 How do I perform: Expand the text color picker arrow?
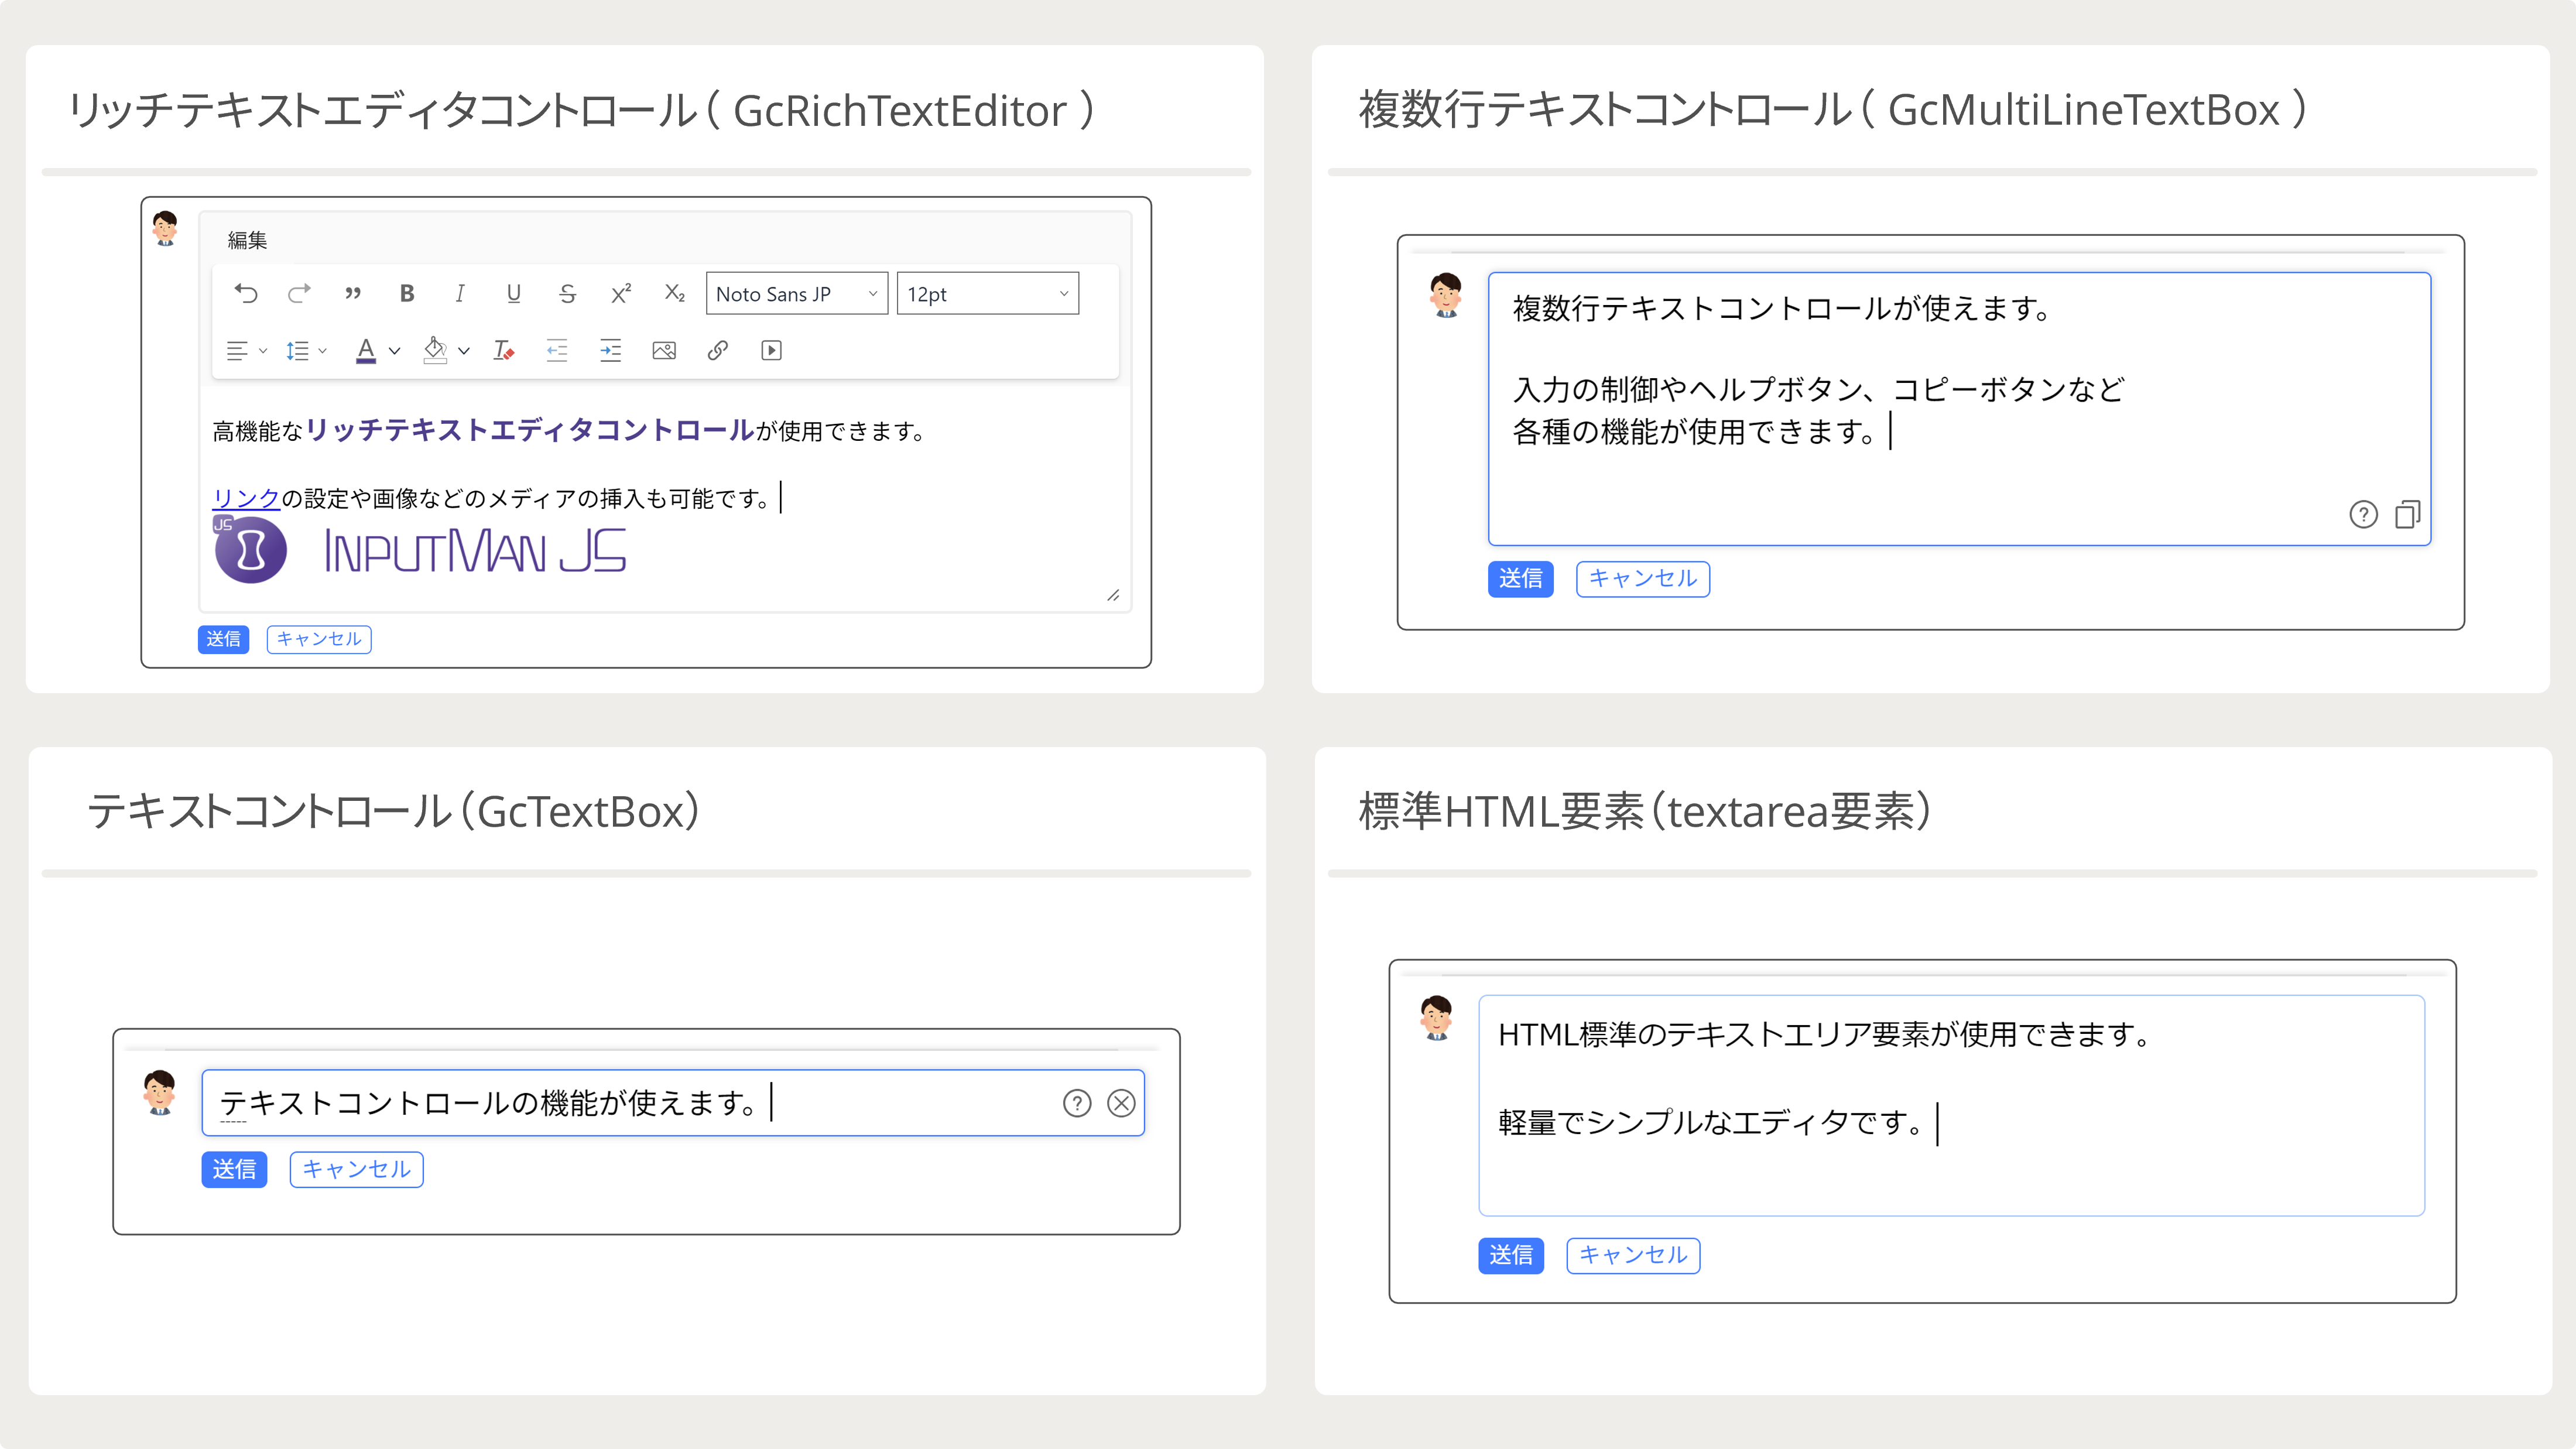394,350
